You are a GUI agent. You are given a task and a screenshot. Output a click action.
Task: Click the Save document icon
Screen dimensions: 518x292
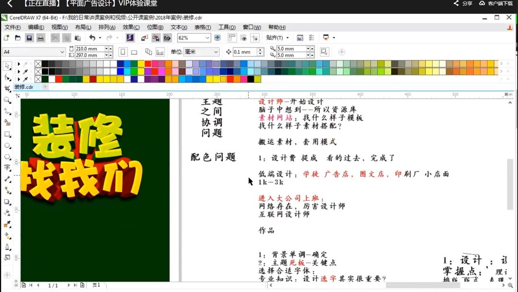(x=29, y=37)
